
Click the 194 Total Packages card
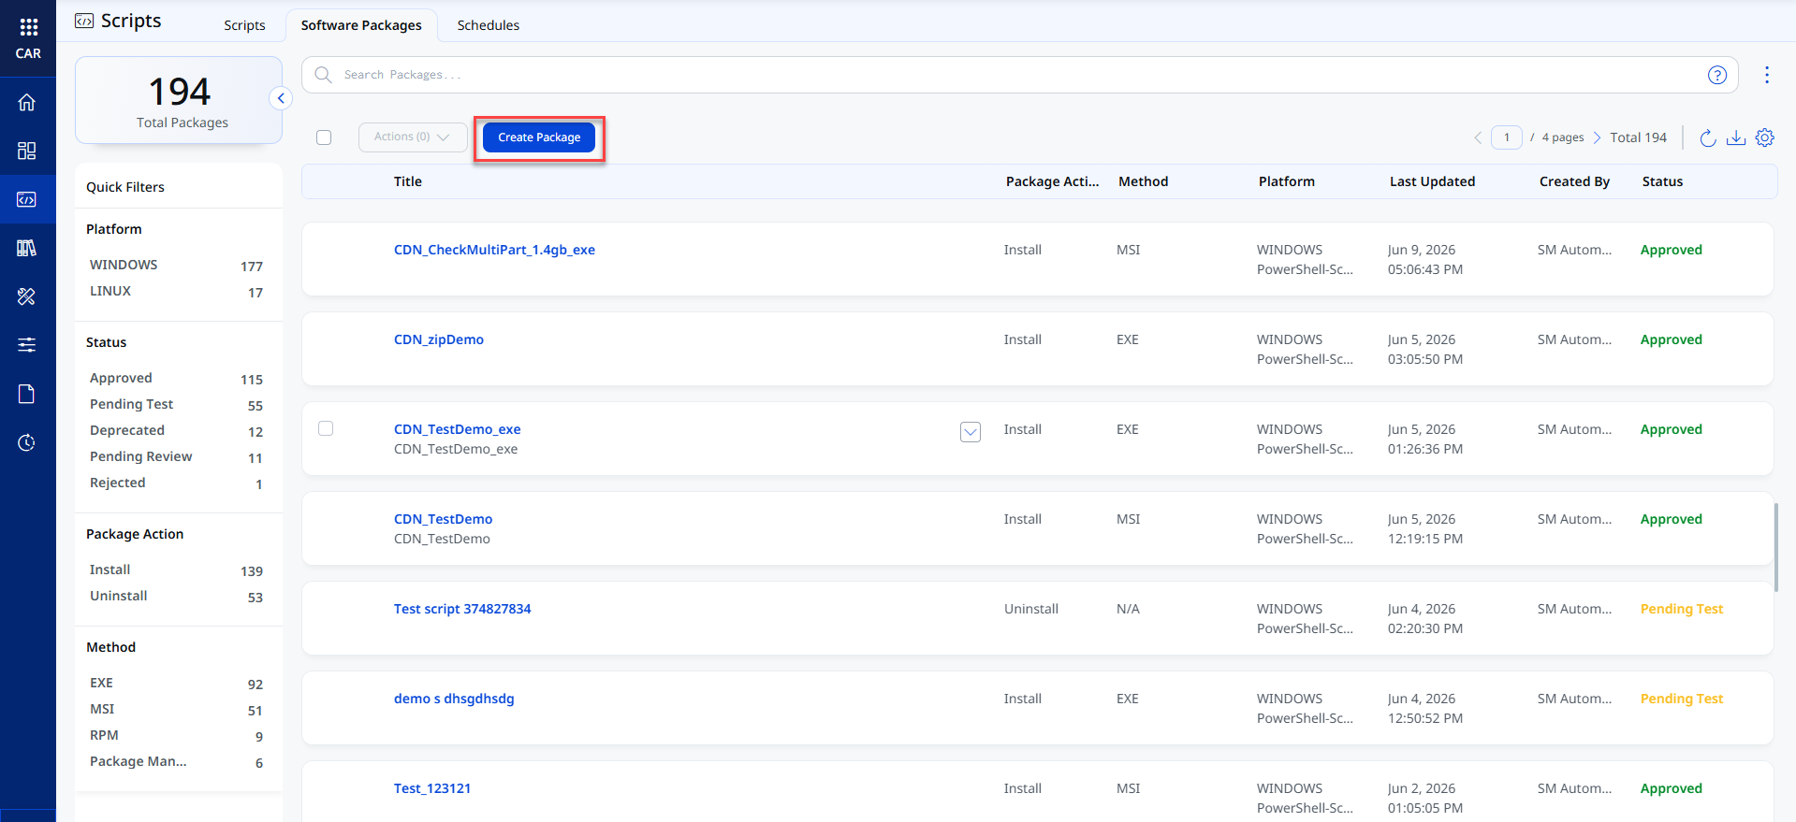coord(179,100)
